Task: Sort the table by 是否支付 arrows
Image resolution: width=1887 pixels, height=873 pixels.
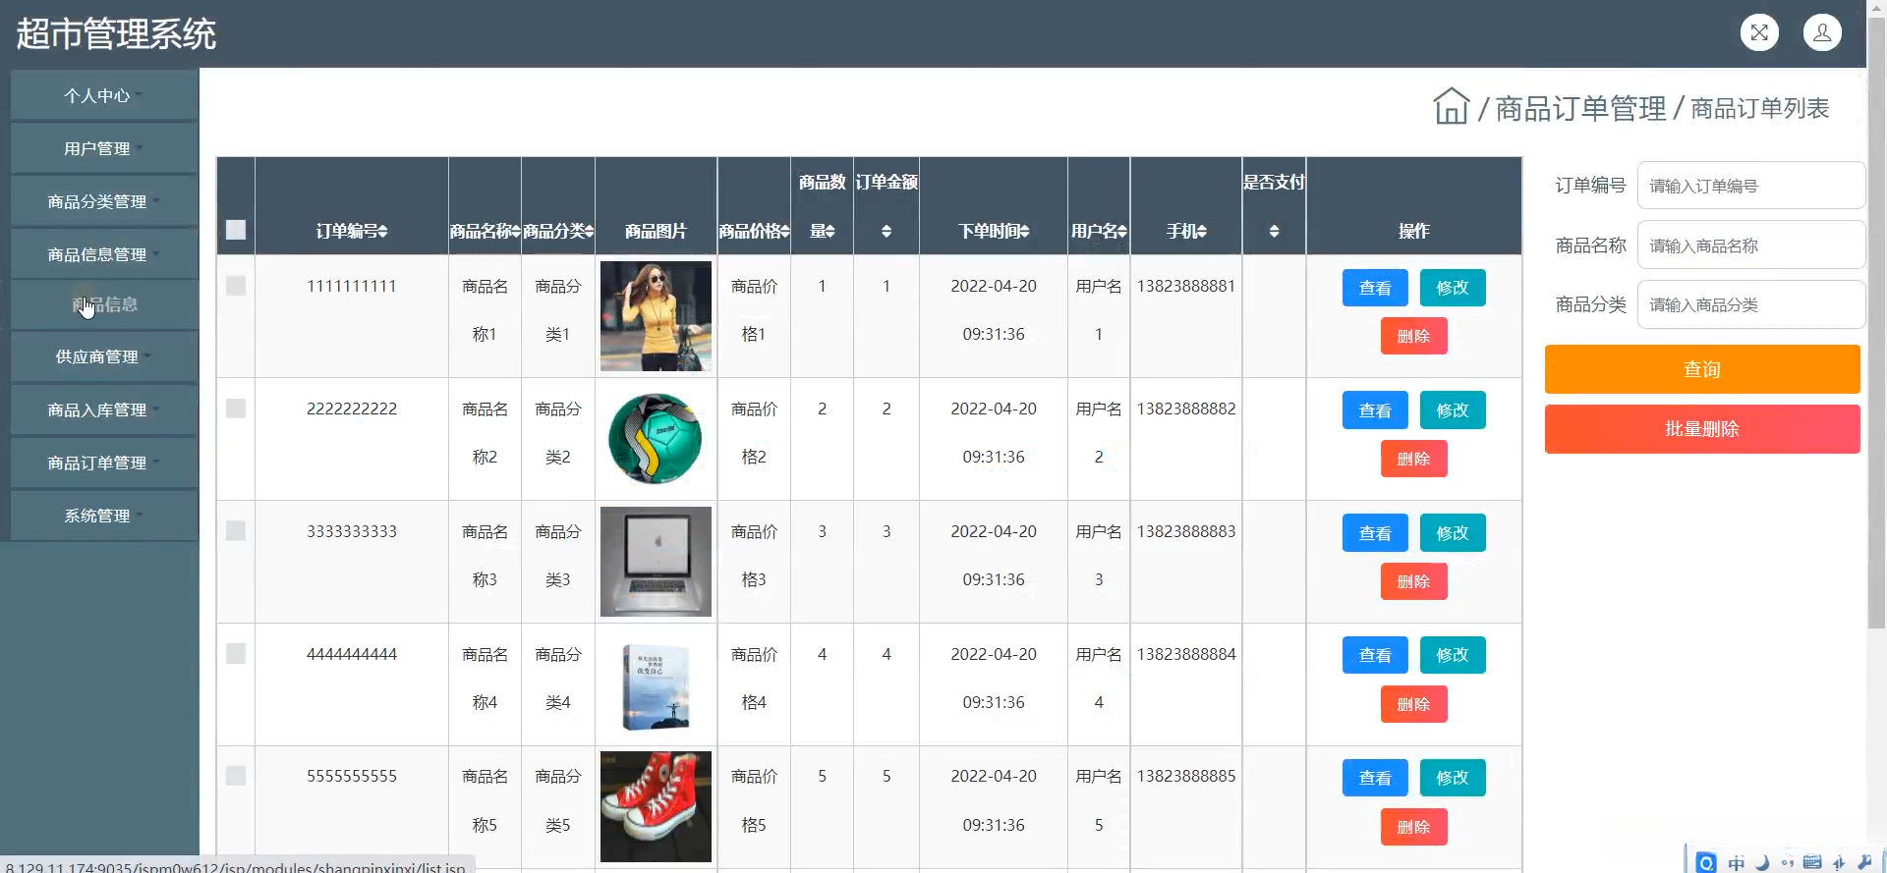Action: 1275,232
